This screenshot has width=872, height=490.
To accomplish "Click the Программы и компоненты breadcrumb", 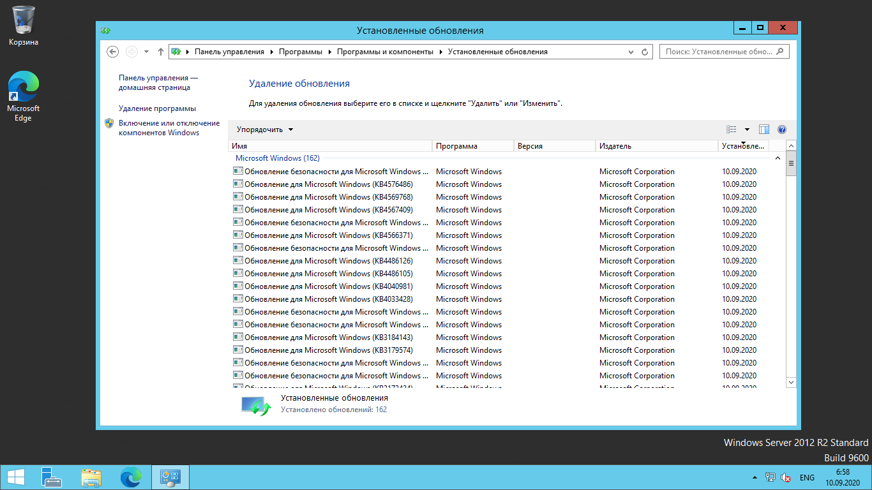I will [x=385, y=52].
